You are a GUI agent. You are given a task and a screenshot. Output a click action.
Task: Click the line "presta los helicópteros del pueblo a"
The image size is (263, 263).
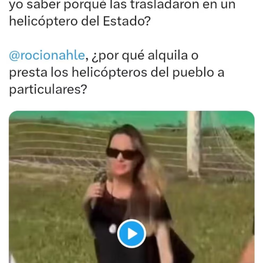pyautogui.click(x=116, y=73)
